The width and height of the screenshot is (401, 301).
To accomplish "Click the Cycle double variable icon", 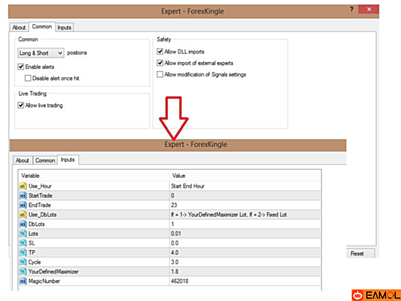I will (x=23, y=262).
